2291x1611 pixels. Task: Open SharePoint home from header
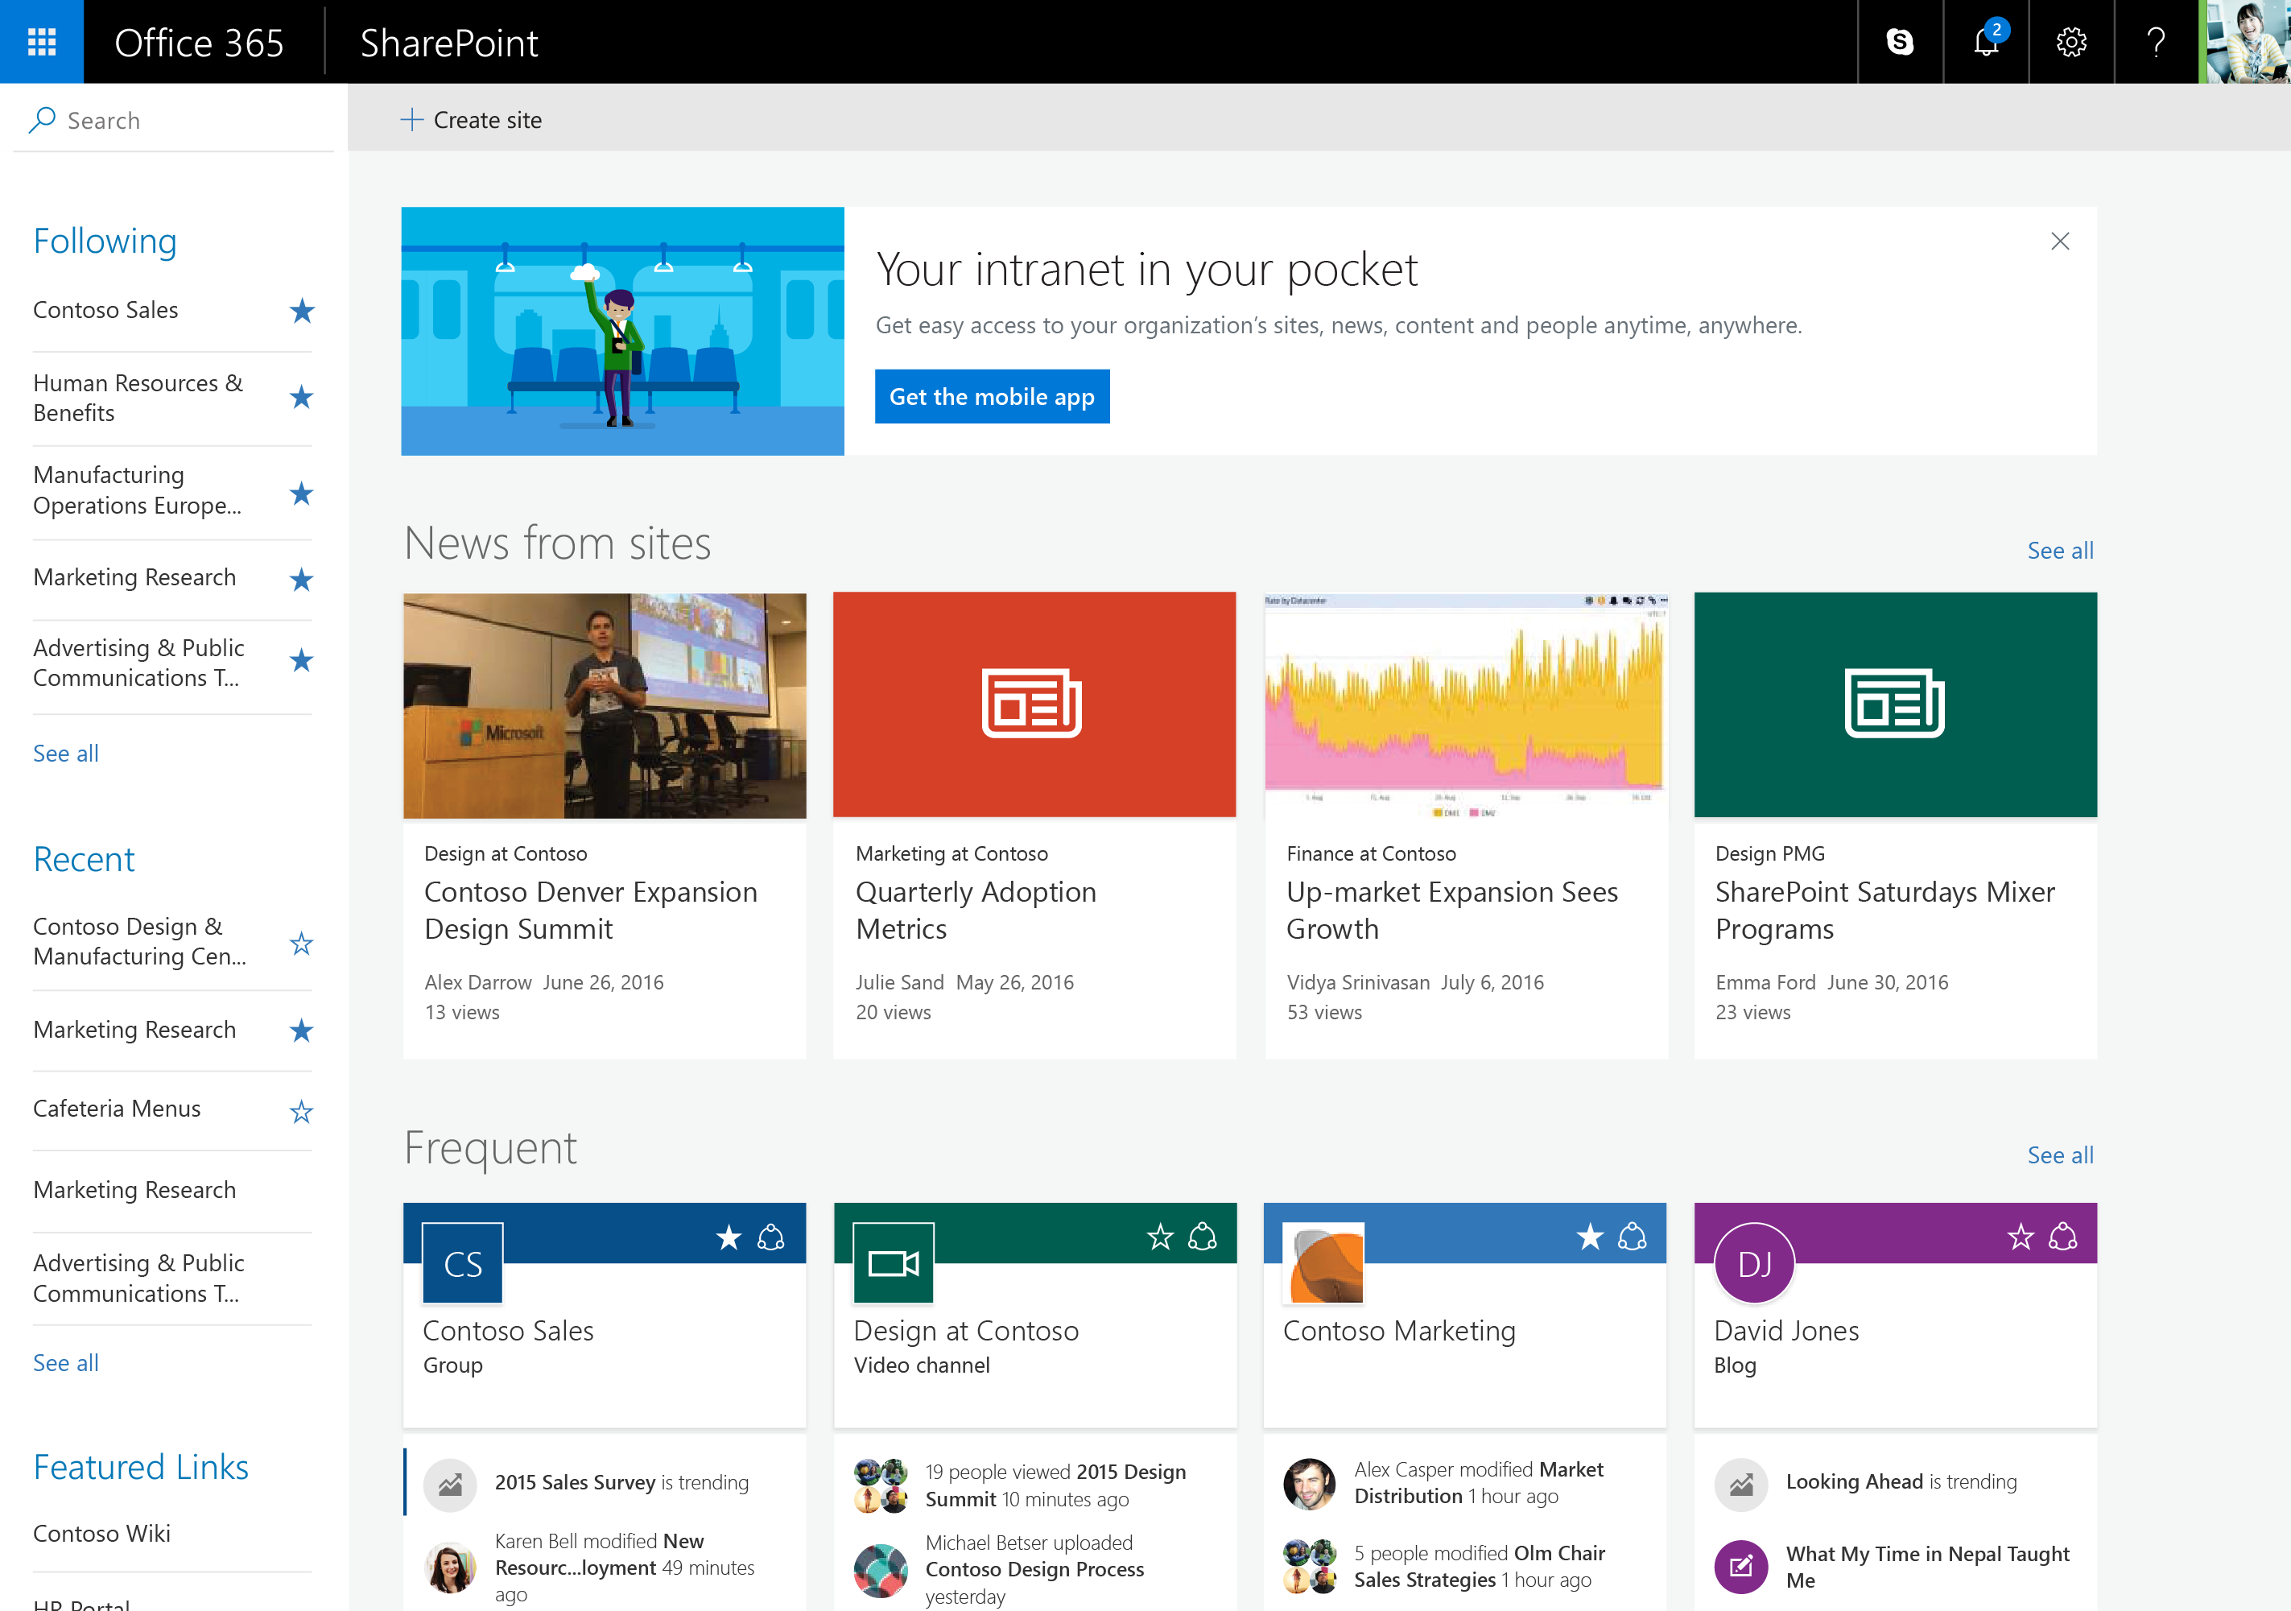[x=449, y=43]
